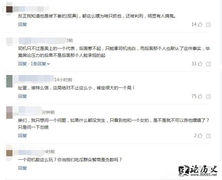Expand the 1条回复 replies dropdown
This screenshot has width=222, height=180.
coord(40,64)
